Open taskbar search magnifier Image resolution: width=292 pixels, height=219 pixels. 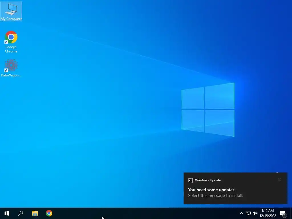click(x=21, y=213)
